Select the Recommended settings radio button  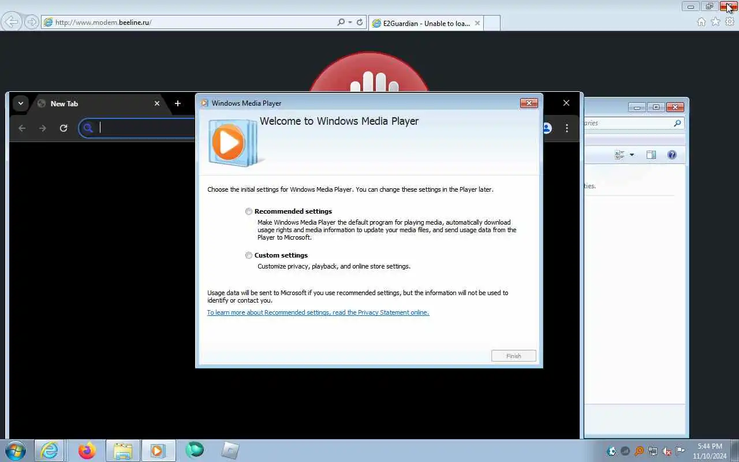point(249,211)
